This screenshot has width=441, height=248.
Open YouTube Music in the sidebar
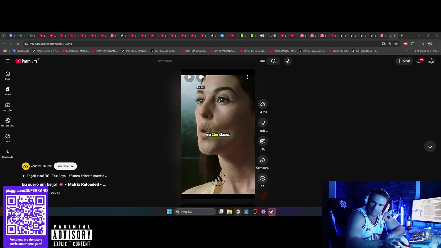[8, 123]
